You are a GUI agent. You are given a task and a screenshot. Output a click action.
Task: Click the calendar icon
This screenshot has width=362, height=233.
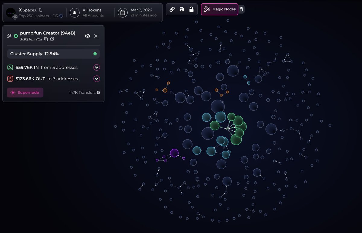click(x=122, y=13)
